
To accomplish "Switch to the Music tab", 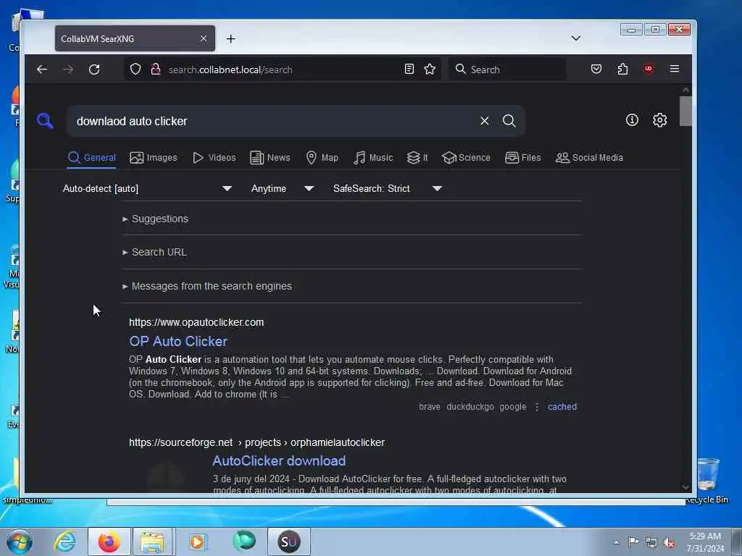I will click(373, 157).
